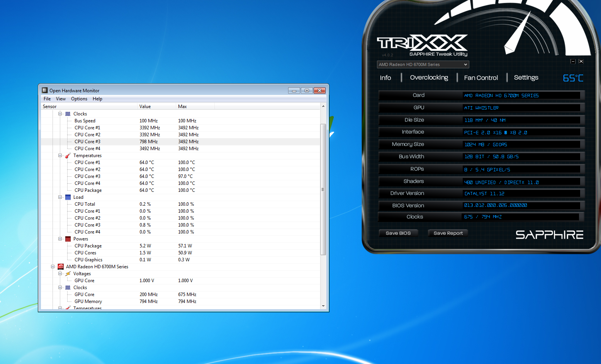Switch to the Info tab in TRIXX
601x364 pixels.
pyautogui.click(x=385, y=78)
